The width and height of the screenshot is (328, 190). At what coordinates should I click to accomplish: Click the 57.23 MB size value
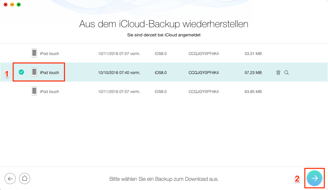coord(253,73)
